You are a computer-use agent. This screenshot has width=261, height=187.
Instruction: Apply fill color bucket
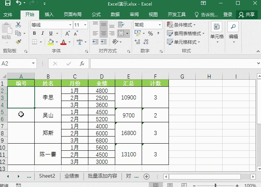point(51,42)
